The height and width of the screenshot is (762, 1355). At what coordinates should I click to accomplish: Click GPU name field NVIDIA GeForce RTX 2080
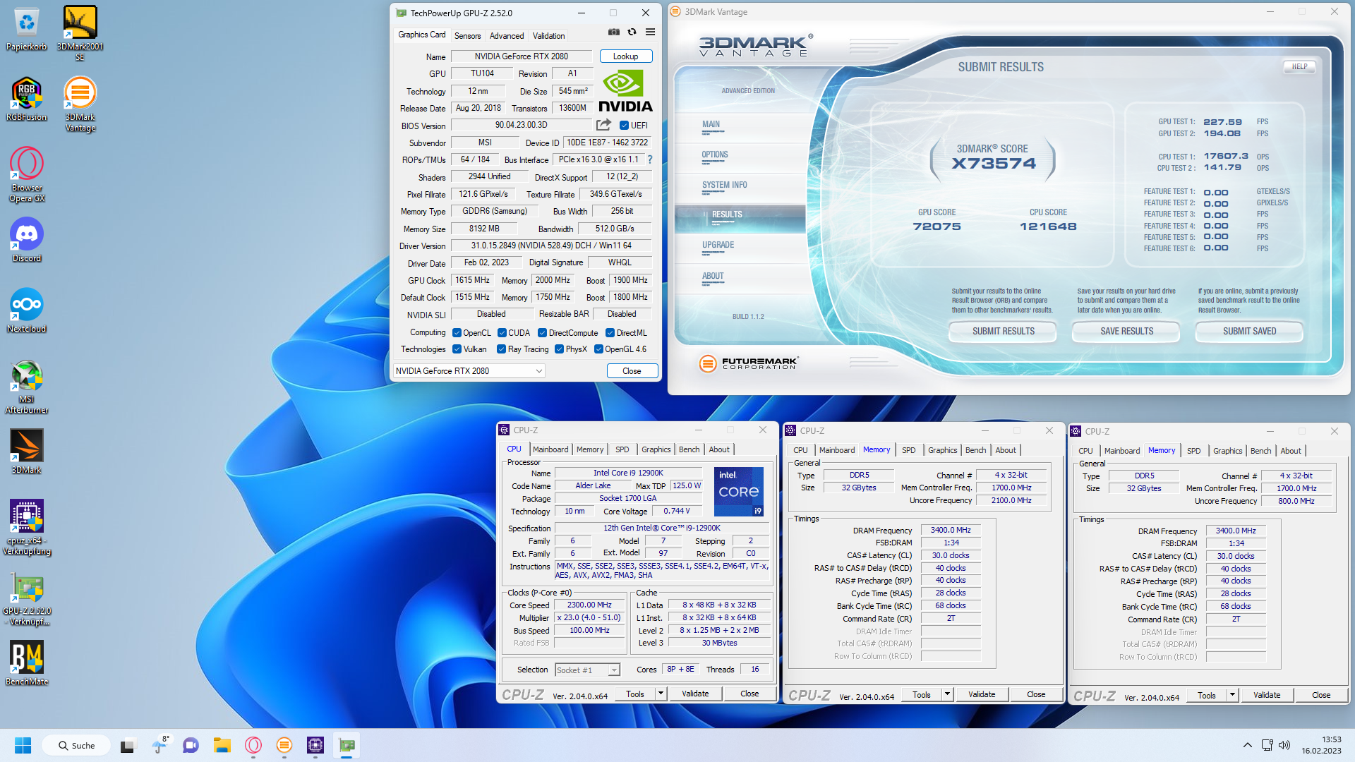click(x=521, y=56)
